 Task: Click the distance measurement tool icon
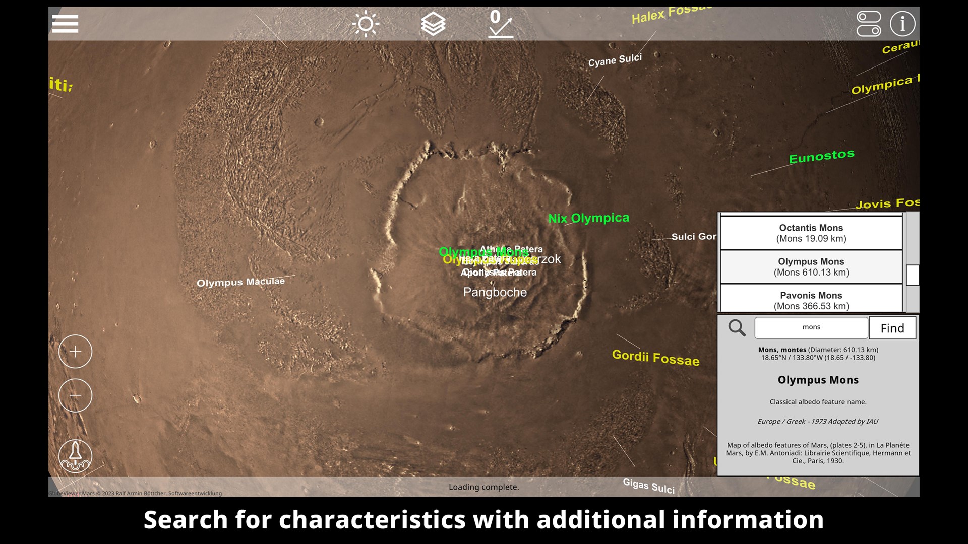[x=501, y=24]
